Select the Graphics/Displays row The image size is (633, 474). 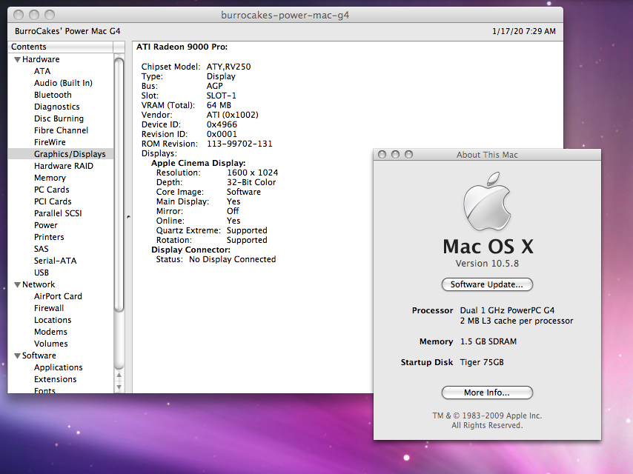pyautogui.click(x=61, y=154)
